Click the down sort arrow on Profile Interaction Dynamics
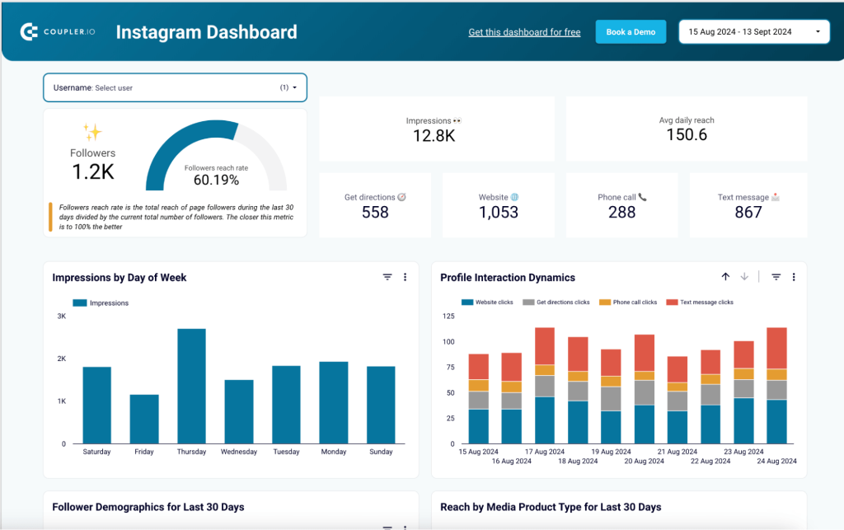 click(x=744, y=277)
